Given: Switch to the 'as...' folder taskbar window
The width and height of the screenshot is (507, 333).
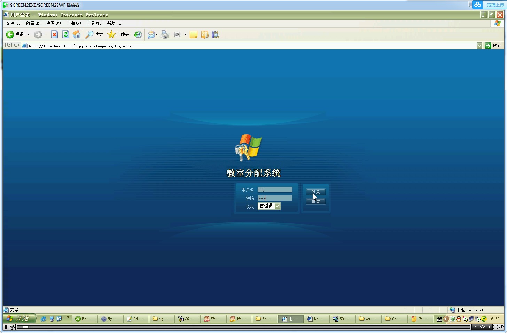Looking at the screenshot, I should (x=368, y=319).
